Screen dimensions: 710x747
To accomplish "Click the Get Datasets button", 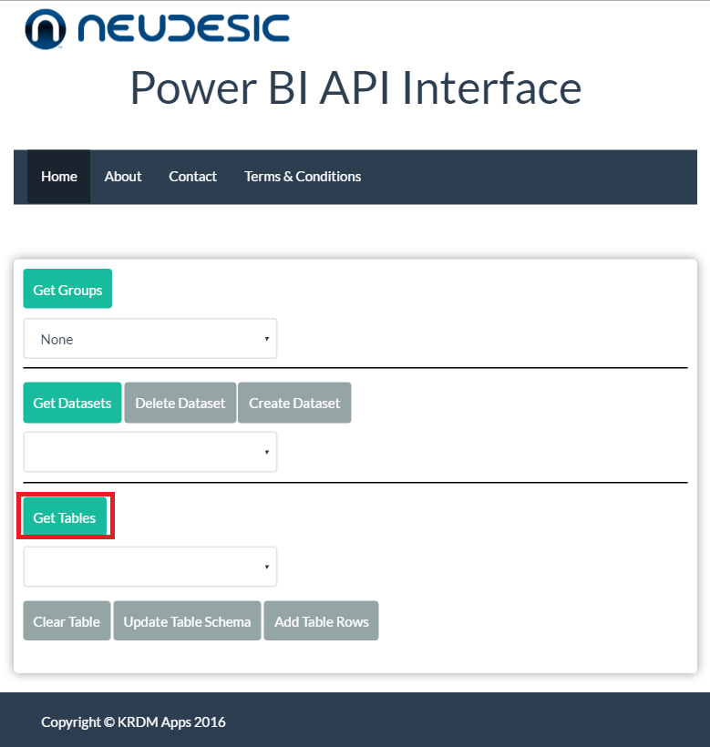I will click(x=72, y=403).
